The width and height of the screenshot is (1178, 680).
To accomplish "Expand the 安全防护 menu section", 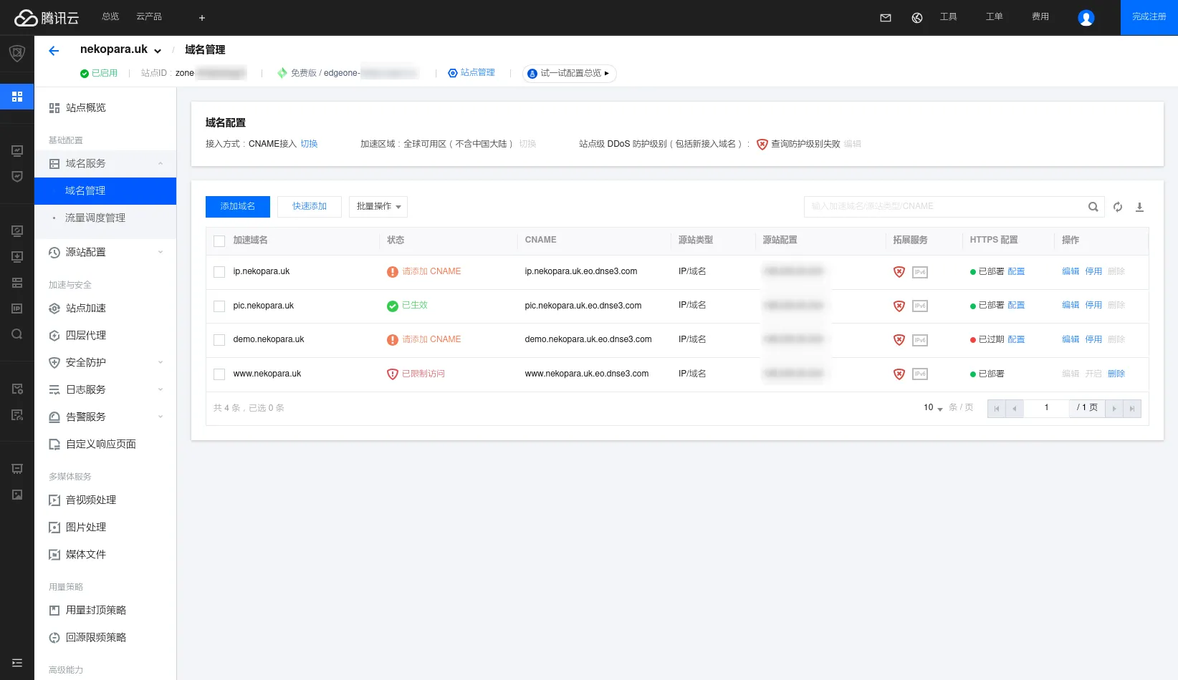I will (105, 362).
